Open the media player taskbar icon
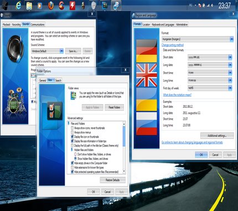The width and height of the screenshot is (238, 211). pos(39,6)
